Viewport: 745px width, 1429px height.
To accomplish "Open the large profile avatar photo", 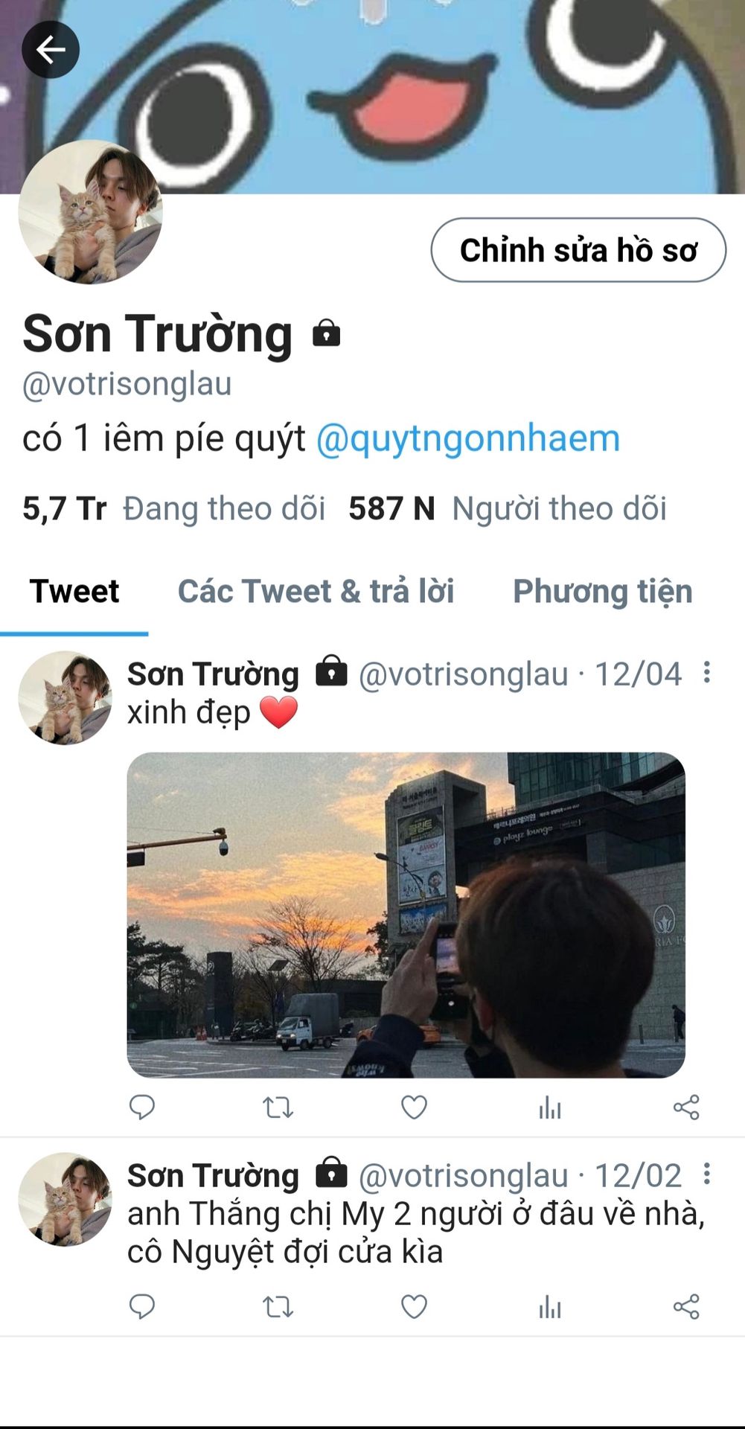I will [90, 211].
